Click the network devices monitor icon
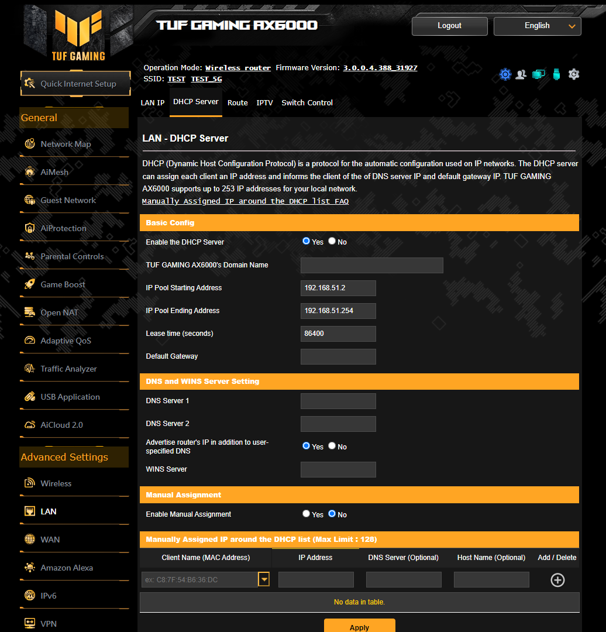This screenshot has height=632, width=606. pos(538,74)
